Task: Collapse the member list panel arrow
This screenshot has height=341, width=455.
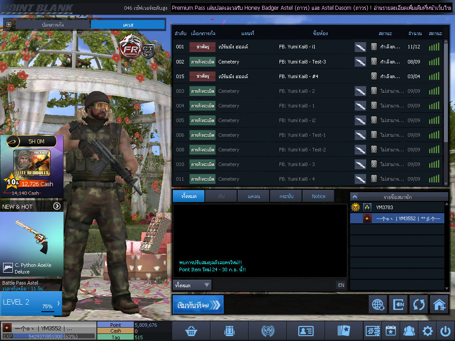Action: point(355,196)
